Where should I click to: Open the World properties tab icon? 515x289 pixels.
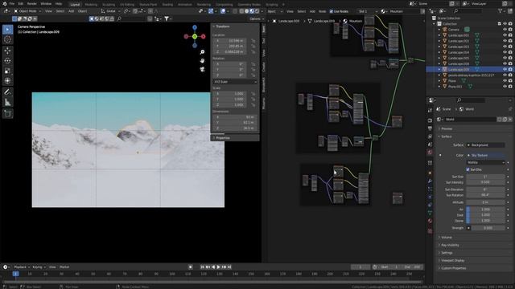click(430, 153)
